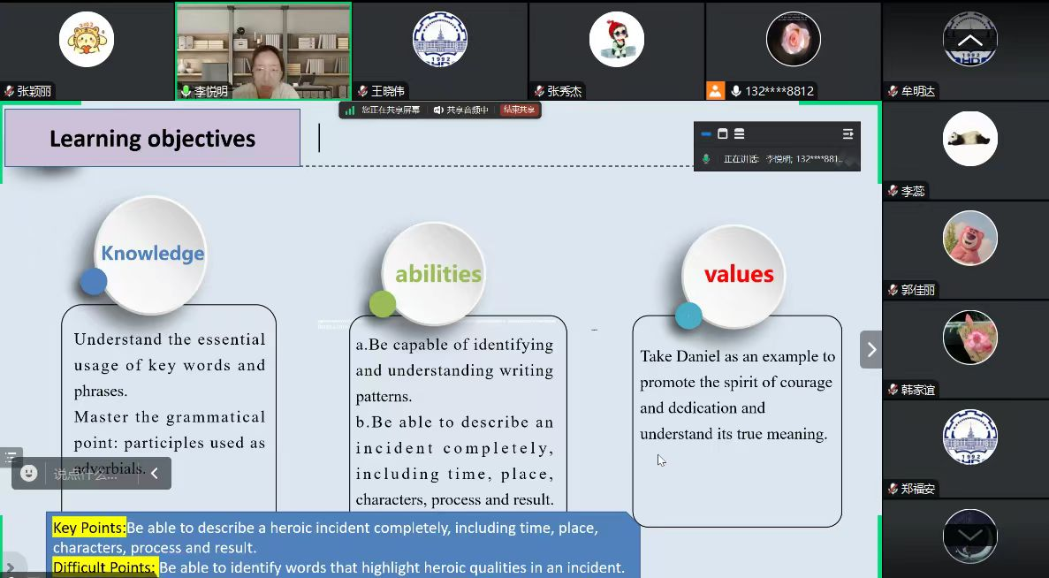Expand the bottom-left toolbar arrow
The image size is (1049, 578).
tap(11, 567)
